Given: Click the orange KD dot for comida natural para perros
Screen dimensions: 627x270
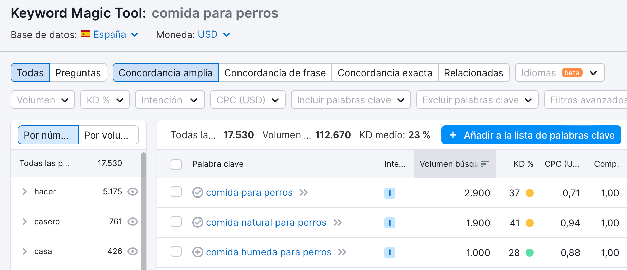Looking at the screenshot, I should pyautogui.click(x=530, y=223).
